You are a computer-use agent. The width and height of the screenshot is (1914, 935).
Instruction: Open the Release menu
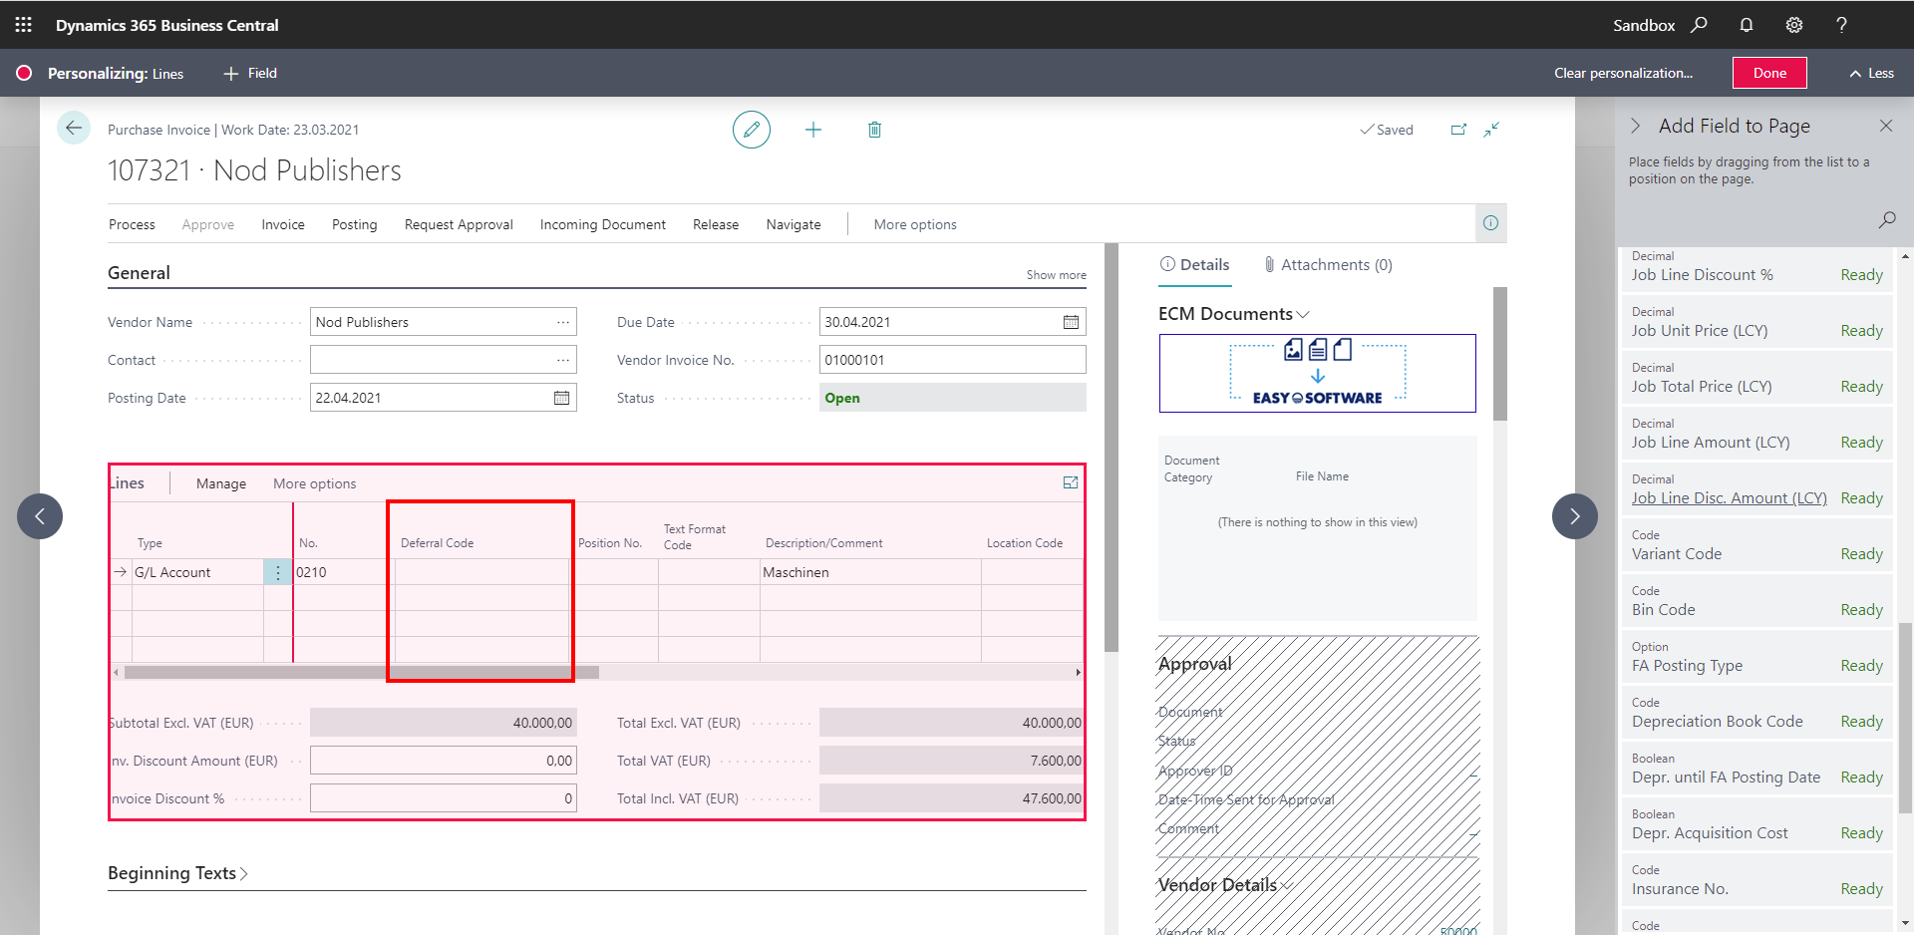point(716,224)
